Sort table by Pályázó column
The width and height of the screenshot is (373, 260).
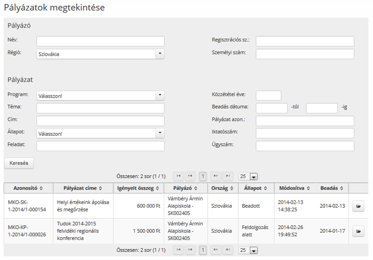click(x=186, y=188)
